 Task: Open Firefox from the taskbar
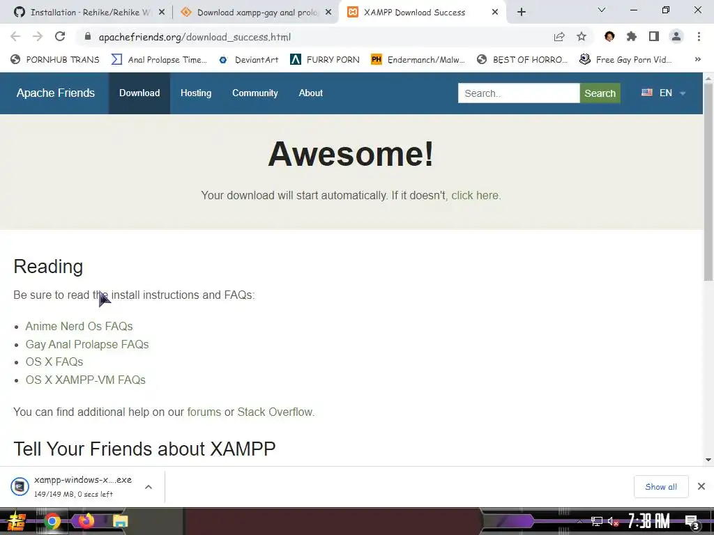[86, 520]
